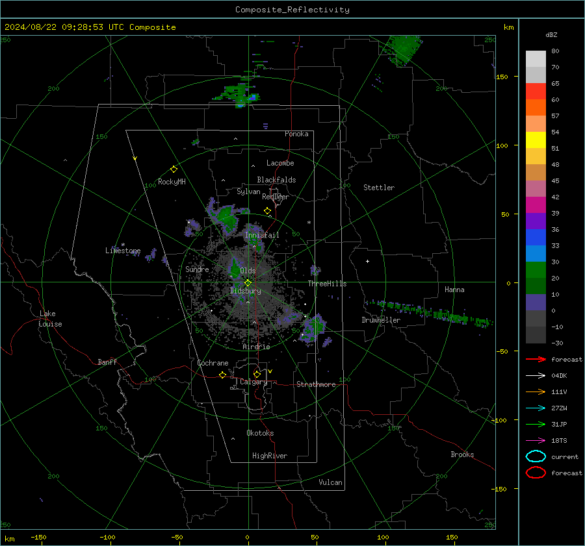
Task: Click the ThreeHills label
Action: point(327,284)
